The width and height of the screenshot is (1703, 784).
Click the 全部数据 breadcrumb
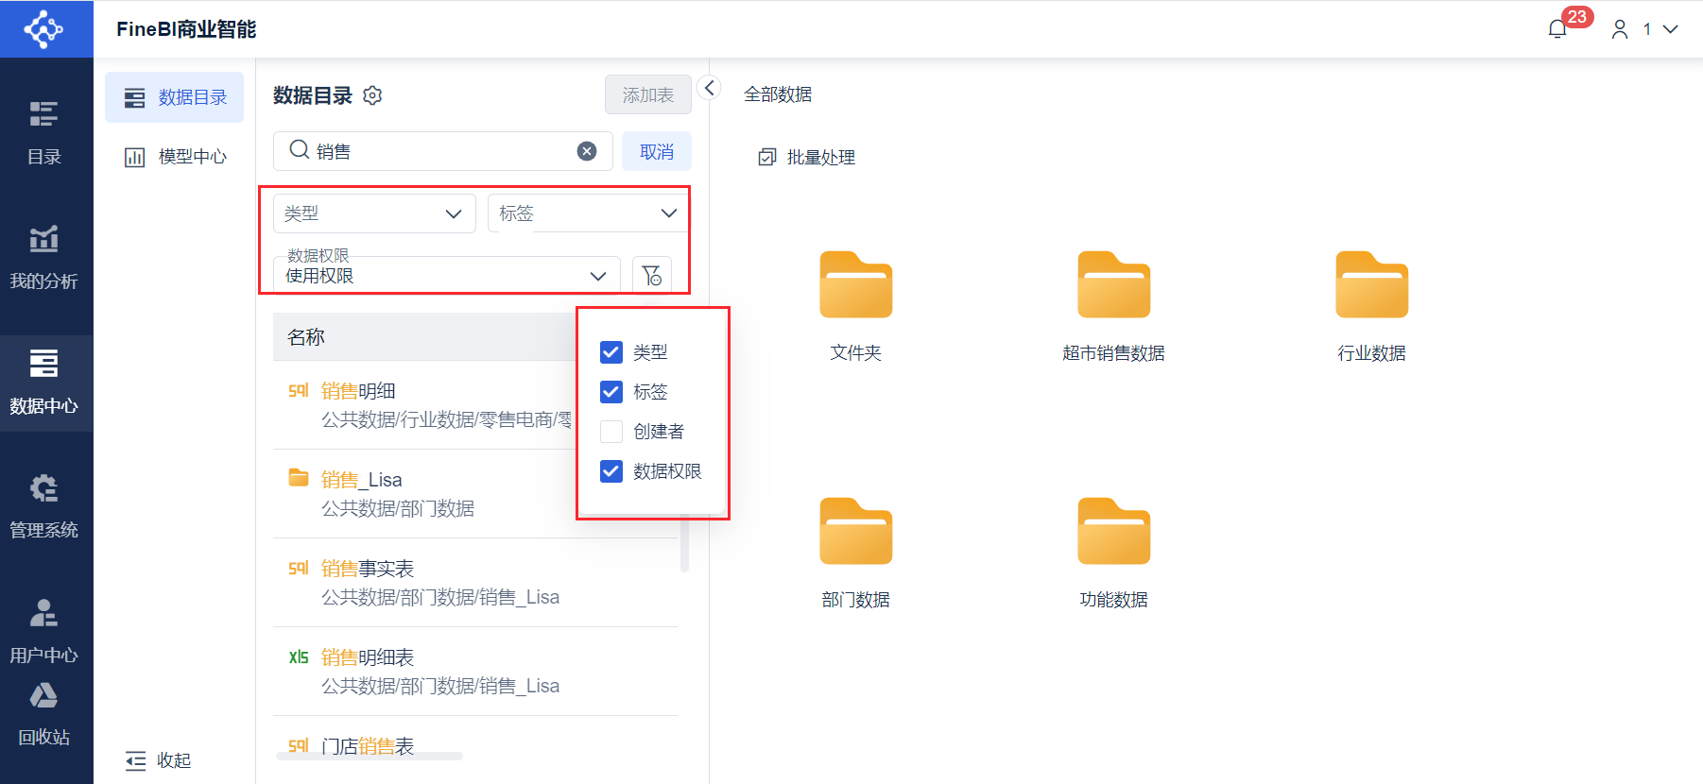coord(778,94)
